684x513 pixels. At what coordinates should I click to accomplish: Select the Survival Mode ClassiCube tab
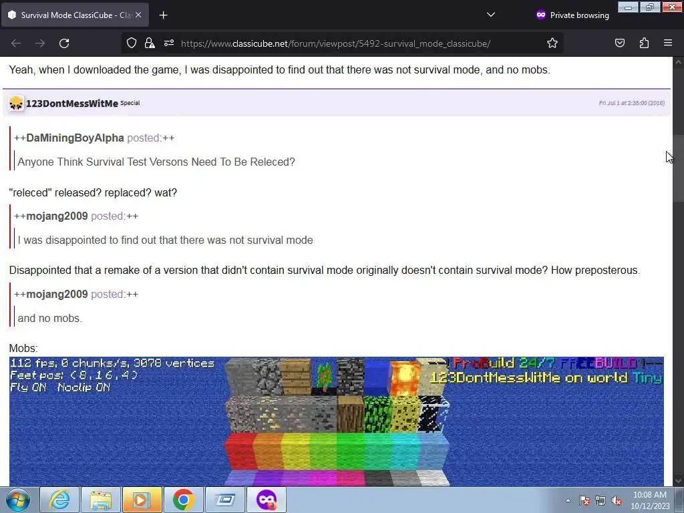point(75,15)
